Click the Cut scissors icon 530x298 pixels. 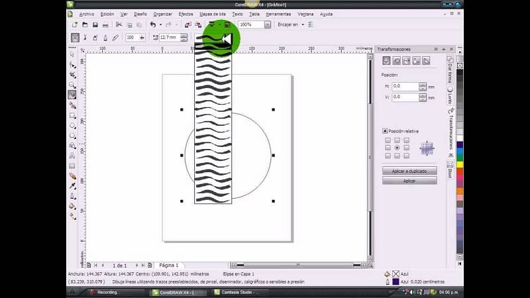[x=119, y=25]
